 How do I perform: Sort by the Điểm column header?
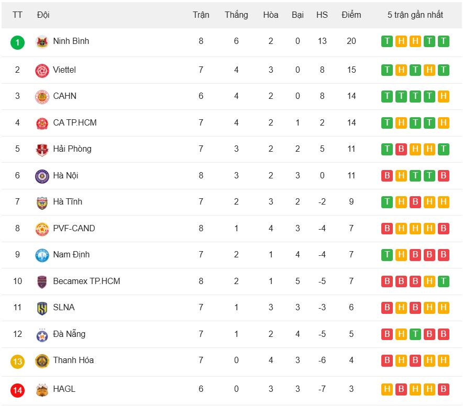pos(351,15)
